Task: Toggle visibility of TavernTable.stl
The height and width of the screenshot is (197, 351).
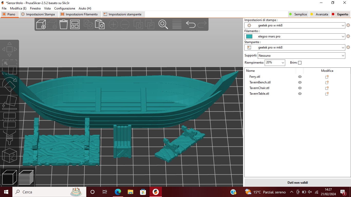Action: [x=300, y=94]
